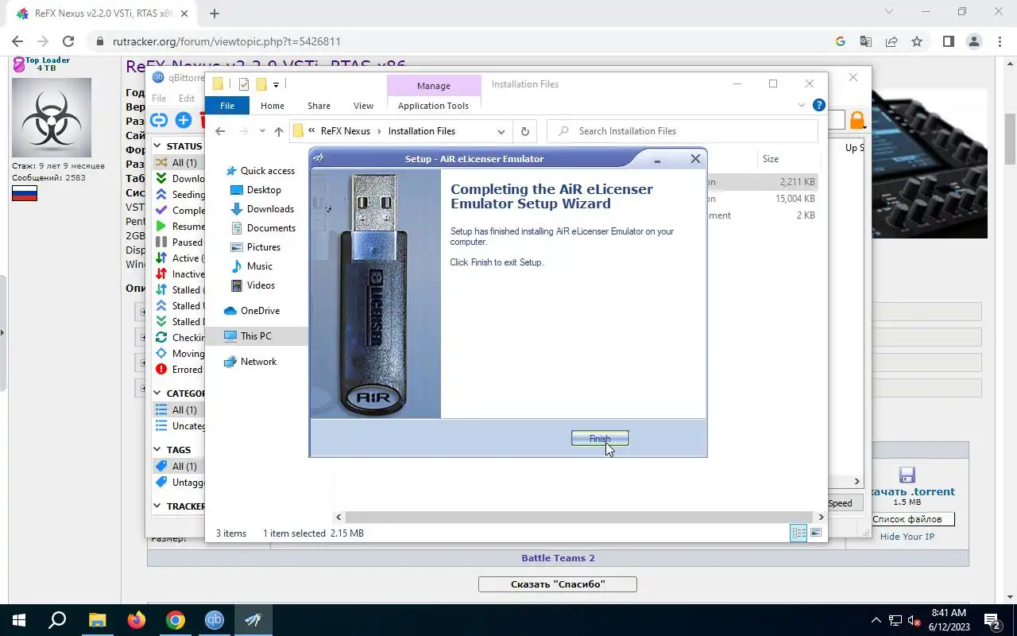
Task: Click the Properties checkmark icon in Explorer title bar
Action: coord(244,84)
